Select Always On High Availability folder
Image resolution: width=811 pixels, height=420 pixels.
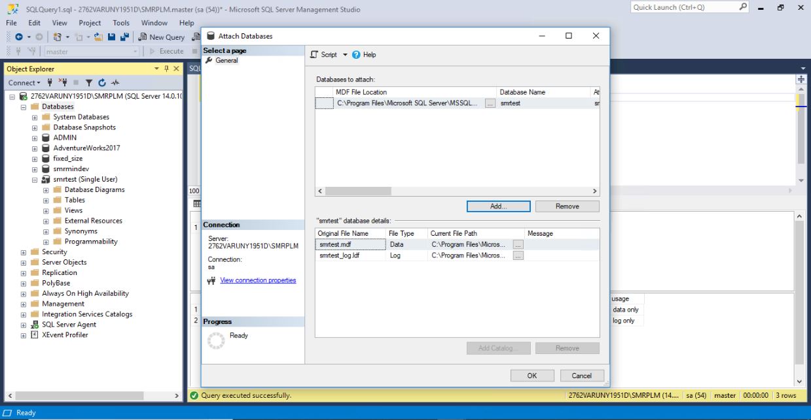[x=85, y=293]
